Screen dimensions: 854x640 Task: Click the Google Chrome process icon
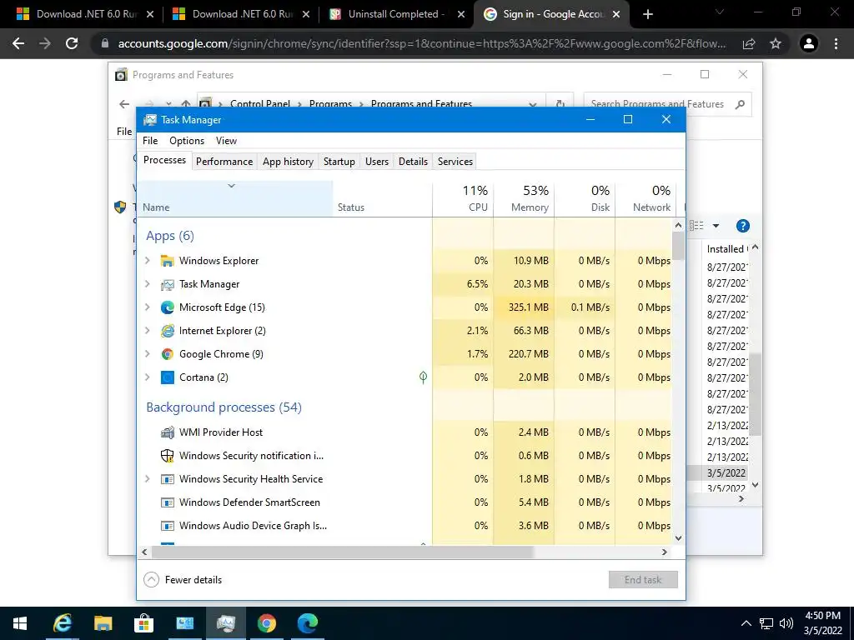click(x=167, y=354)
